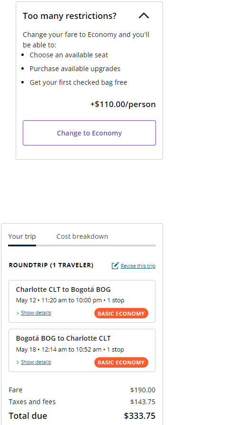This screenshot has height=425, width=237.
Task: Click the Change to Economy button
Action: point(89,133)
